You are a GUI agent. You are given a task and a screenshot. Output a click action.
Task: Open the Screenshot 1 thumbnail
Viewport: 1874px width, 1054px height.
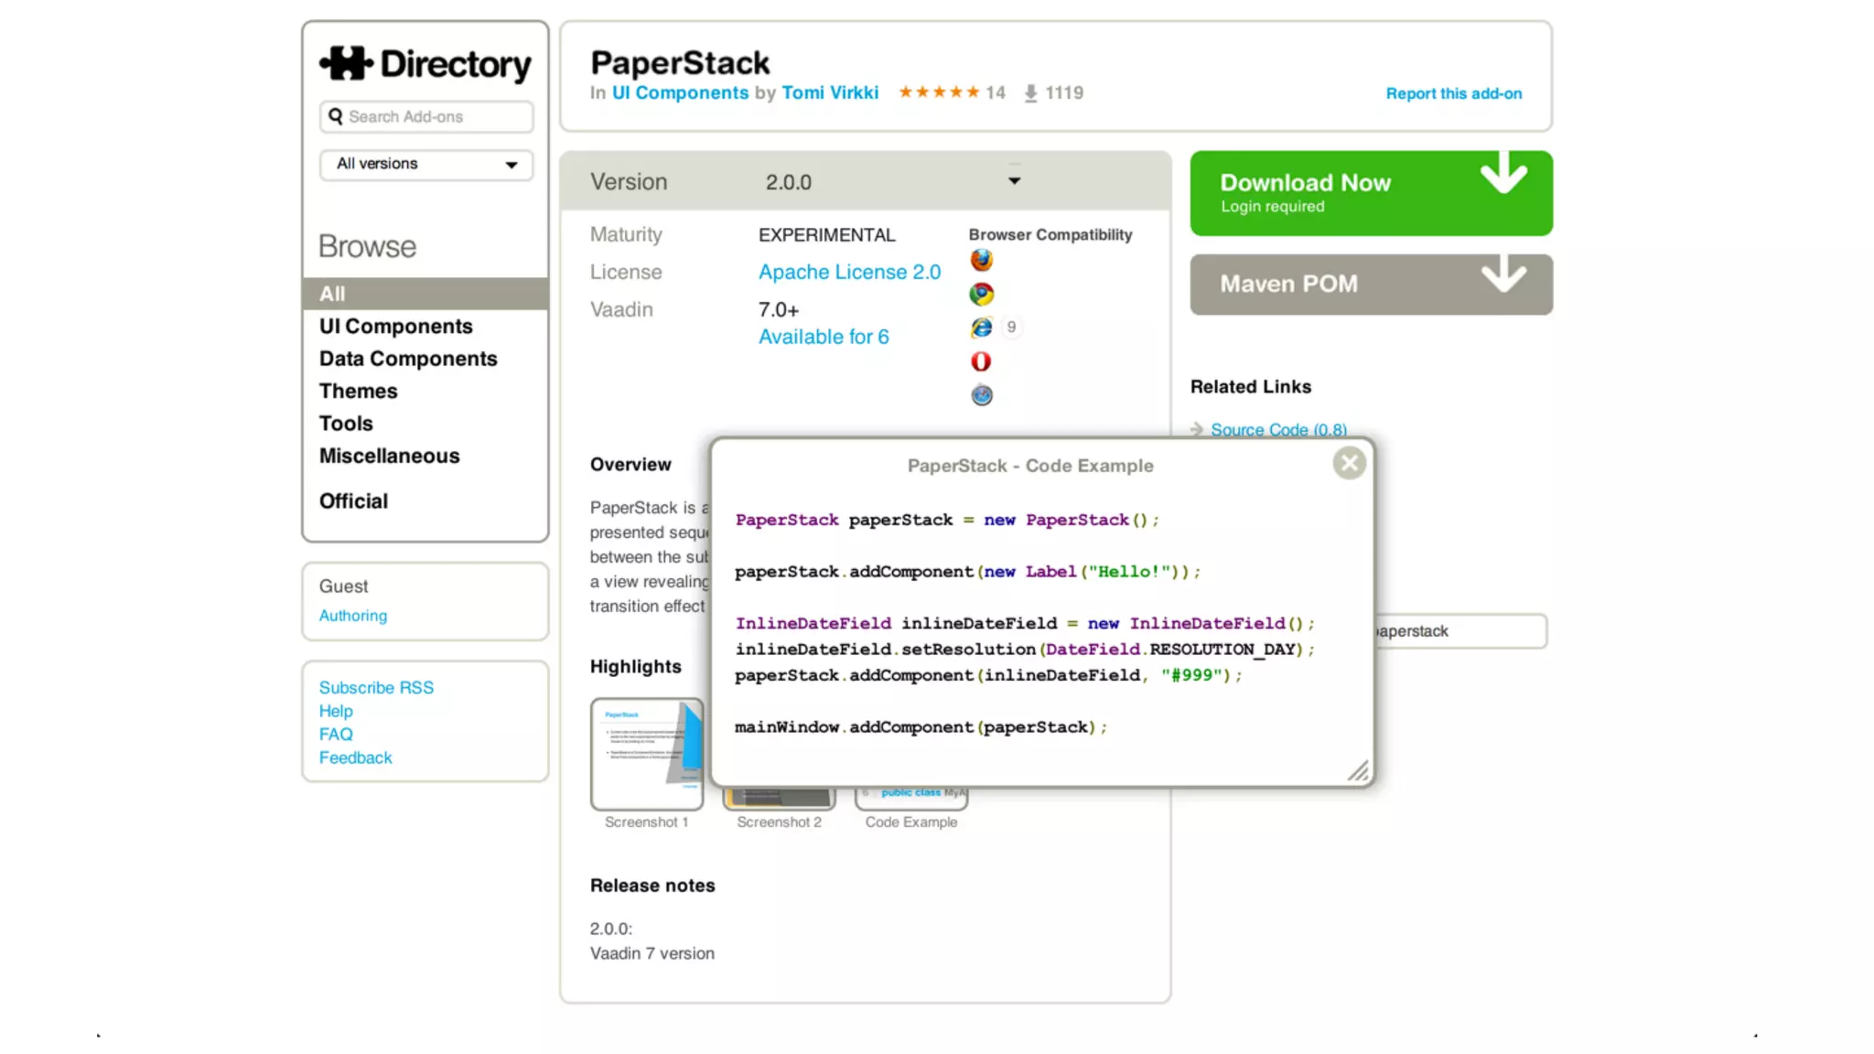(646, 754)
